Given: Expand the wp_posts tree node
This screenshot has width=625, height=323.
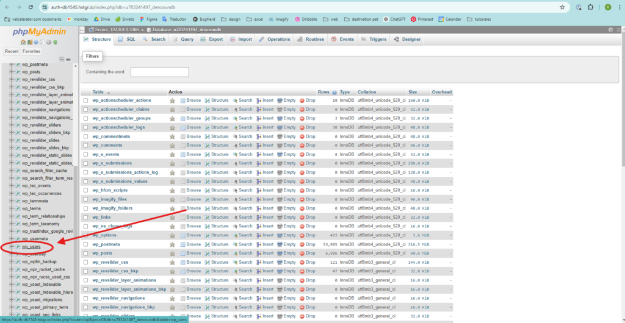Looking at the screenshot, I should pos(12,72).
